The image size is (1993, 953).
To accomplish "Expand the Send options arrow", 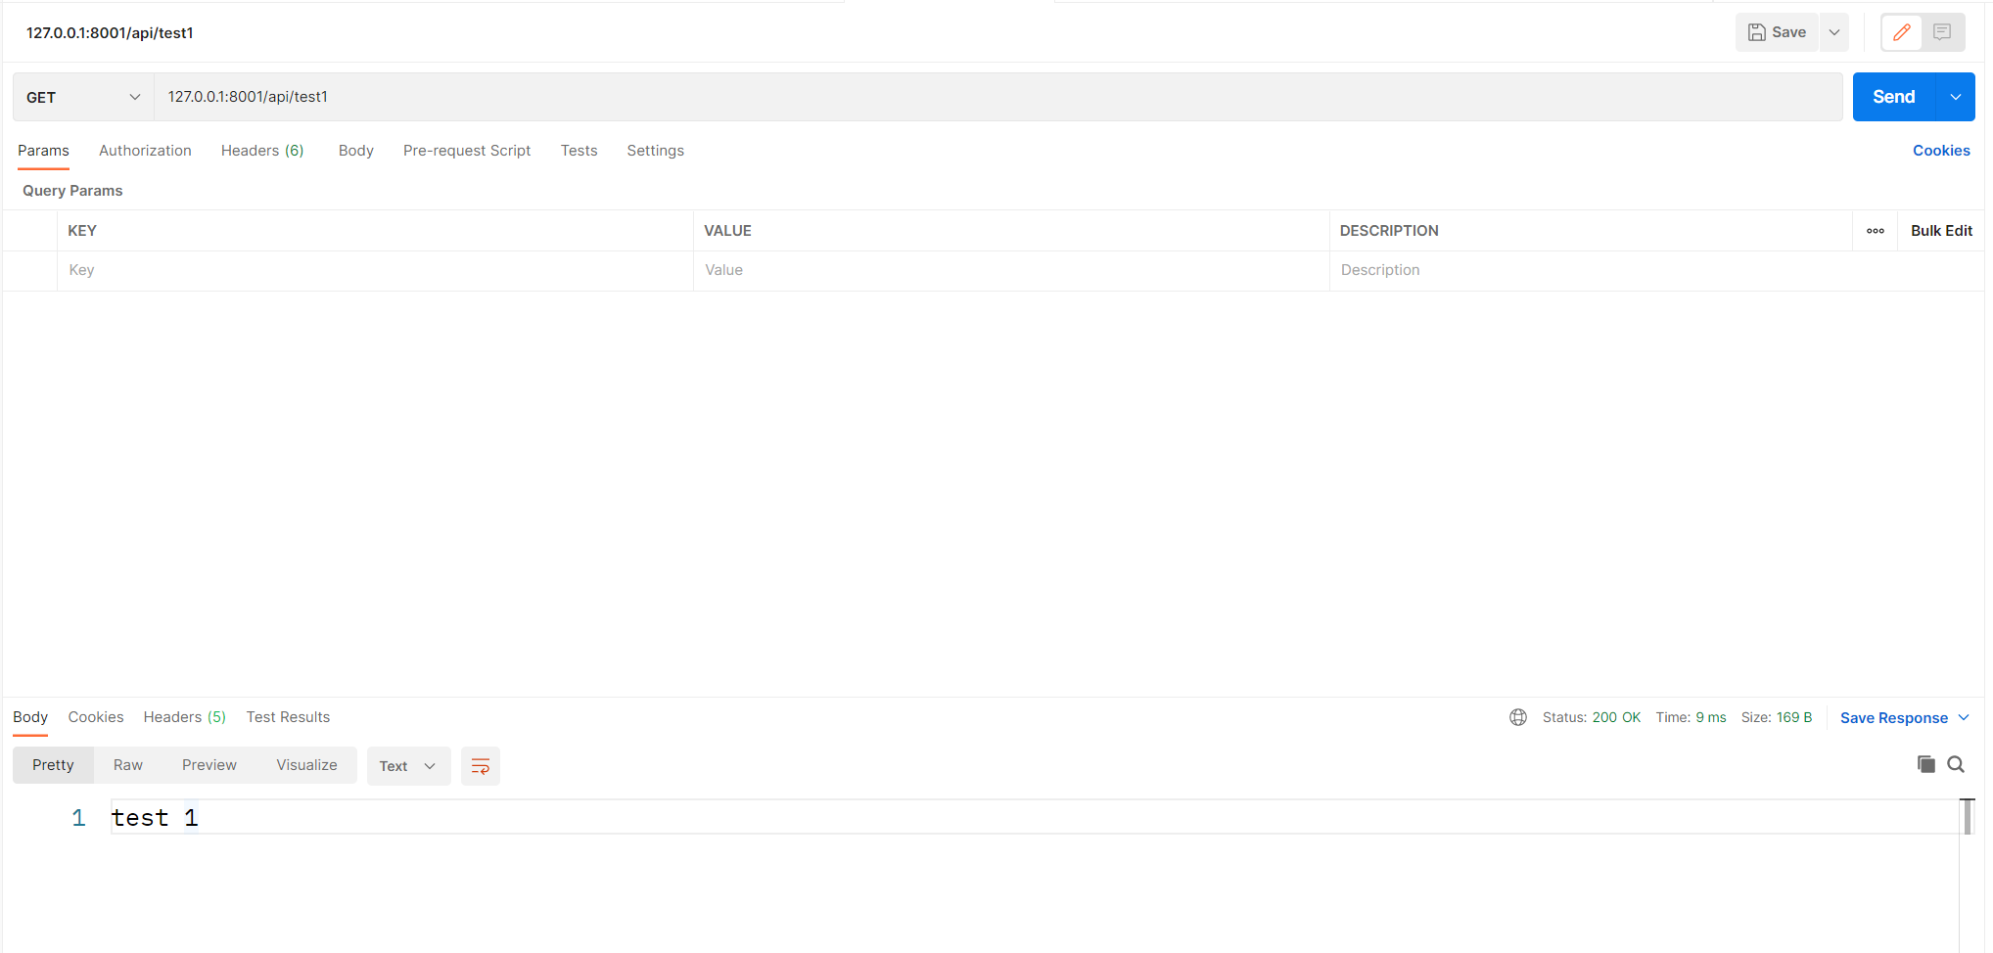I will 1956,97.
